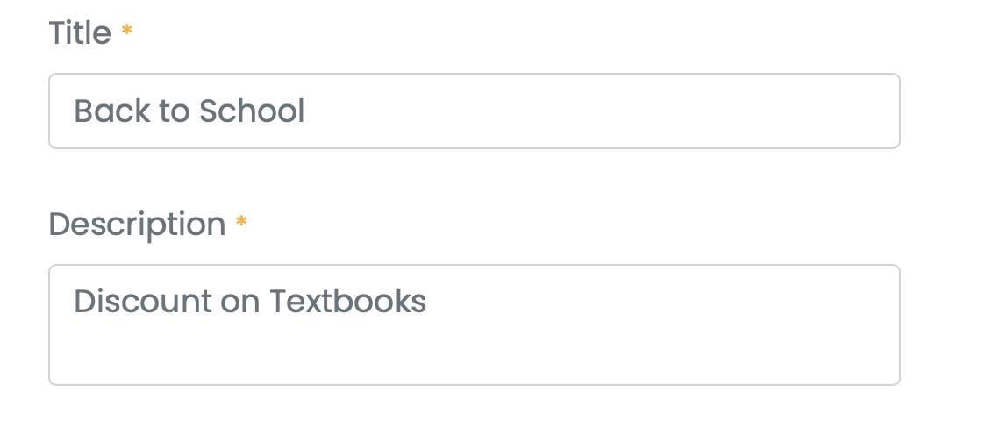Screen dimensions: 1000x435
Task: Focus the Description text area
Action: coord(474,324)
